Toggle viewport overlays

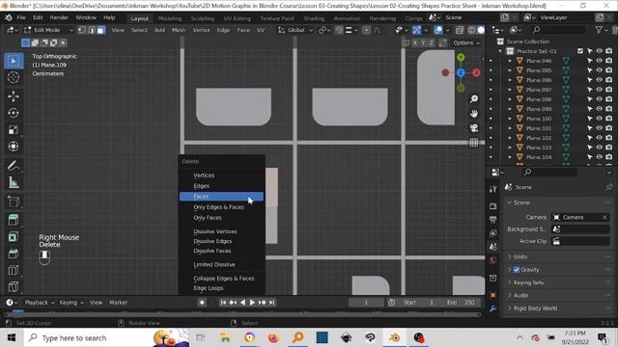point(438,30)
